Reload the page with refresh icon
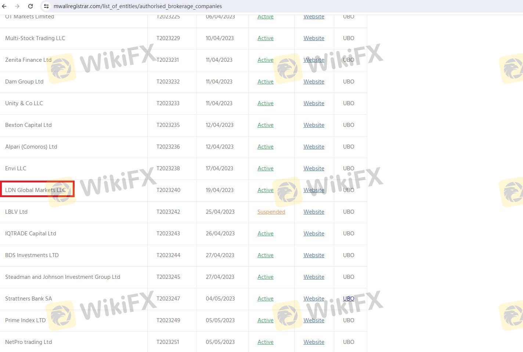 point(30,6)
